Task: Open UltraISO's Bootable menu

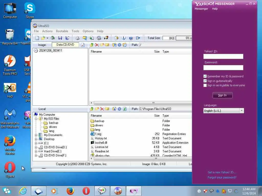Action: (x=62, y=31)
